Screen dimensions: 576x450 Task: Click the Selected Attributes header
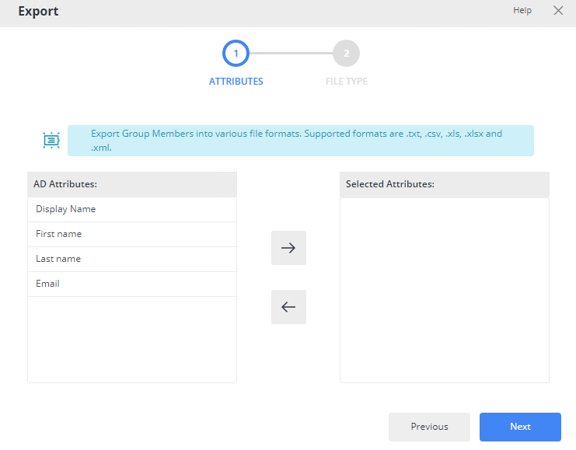pos(445,184)
